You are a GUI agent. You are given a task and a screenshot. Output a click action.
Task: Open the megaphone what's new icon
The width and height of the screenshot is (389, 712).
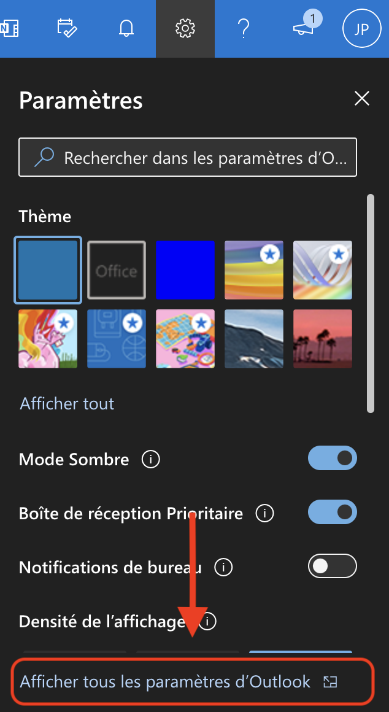[x=303, y=28]
